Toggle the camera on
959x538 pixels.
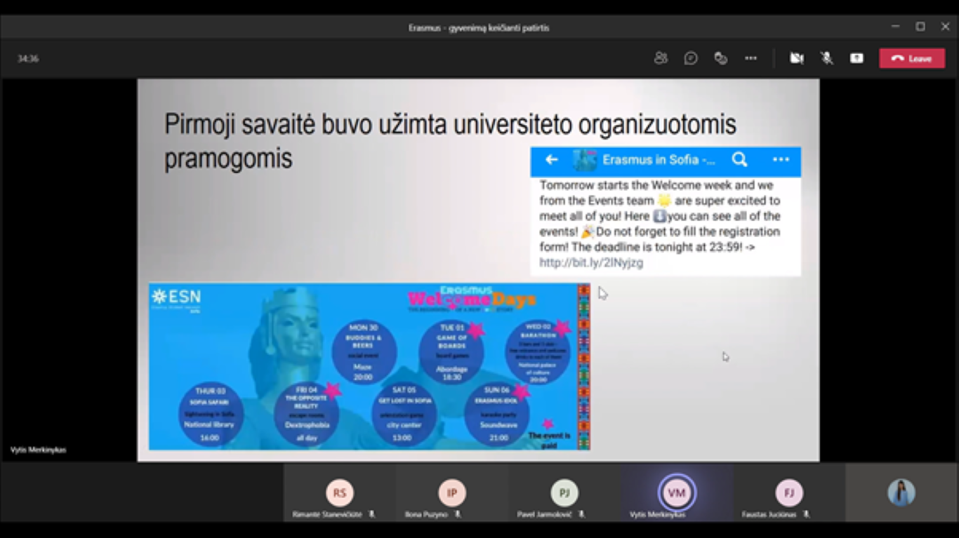(796, 58)
